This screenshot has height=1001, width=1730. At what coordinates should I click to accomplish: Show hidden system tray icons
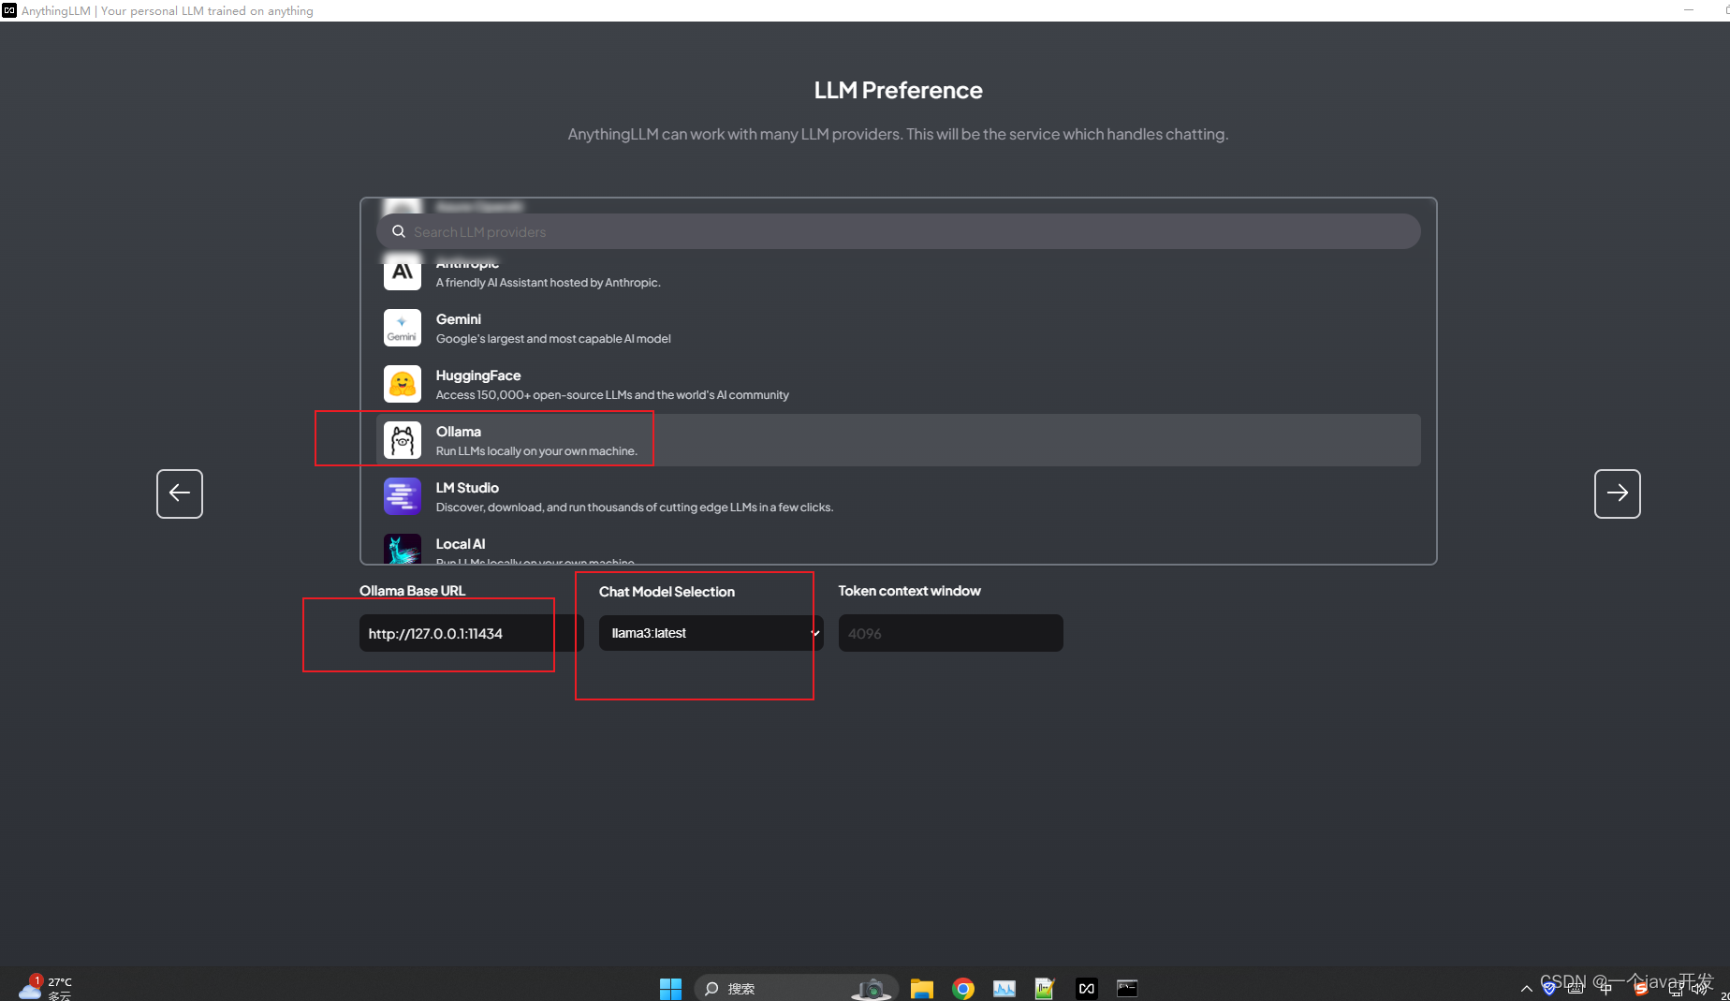coord(1526,989)
